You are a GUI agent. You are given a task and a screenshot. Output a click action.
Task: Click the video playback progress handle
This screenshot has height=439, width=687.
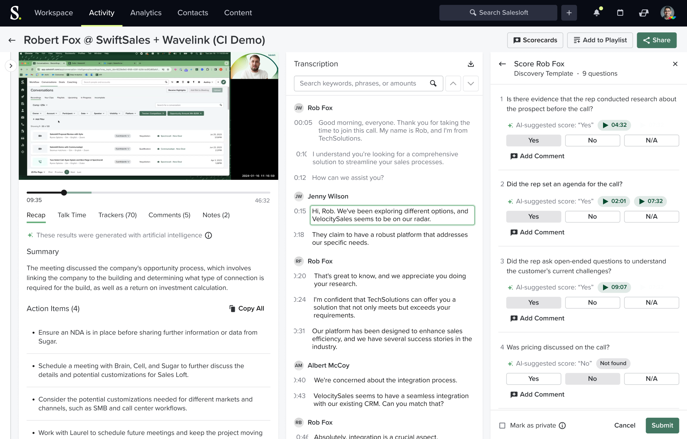point(64,193)
